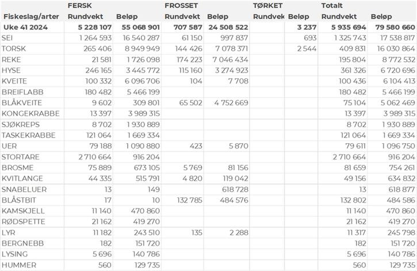Screen dimensions: 417x271
Task: Click Rundvekt header under Totalt
Action: [x=339, y=17]
